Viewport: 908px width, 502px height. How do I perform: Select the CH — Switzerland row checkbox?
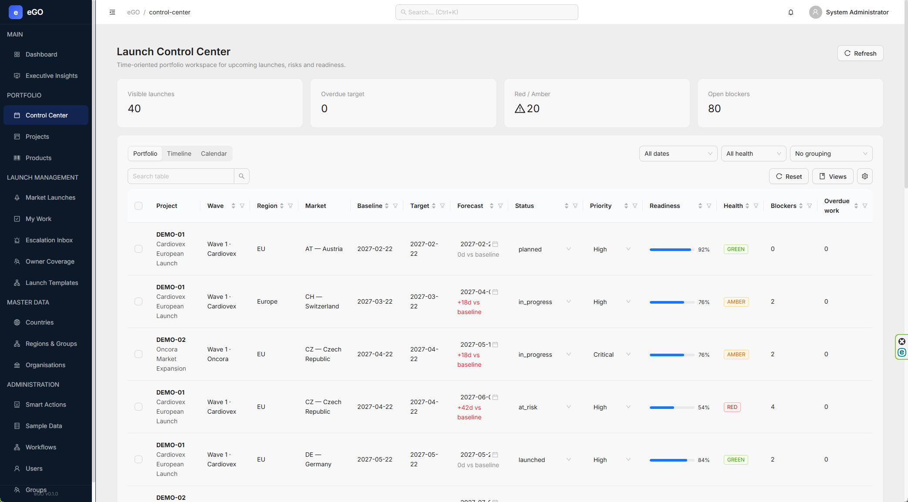(138, 301)
